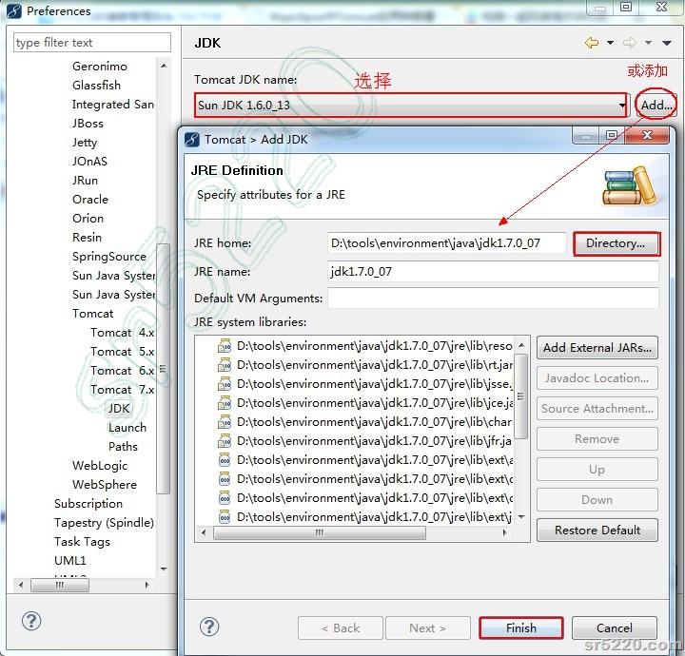Viewport: 685px width, 656px height.
Task: Click the Source Attachment... button
Action: coord(597,409)
